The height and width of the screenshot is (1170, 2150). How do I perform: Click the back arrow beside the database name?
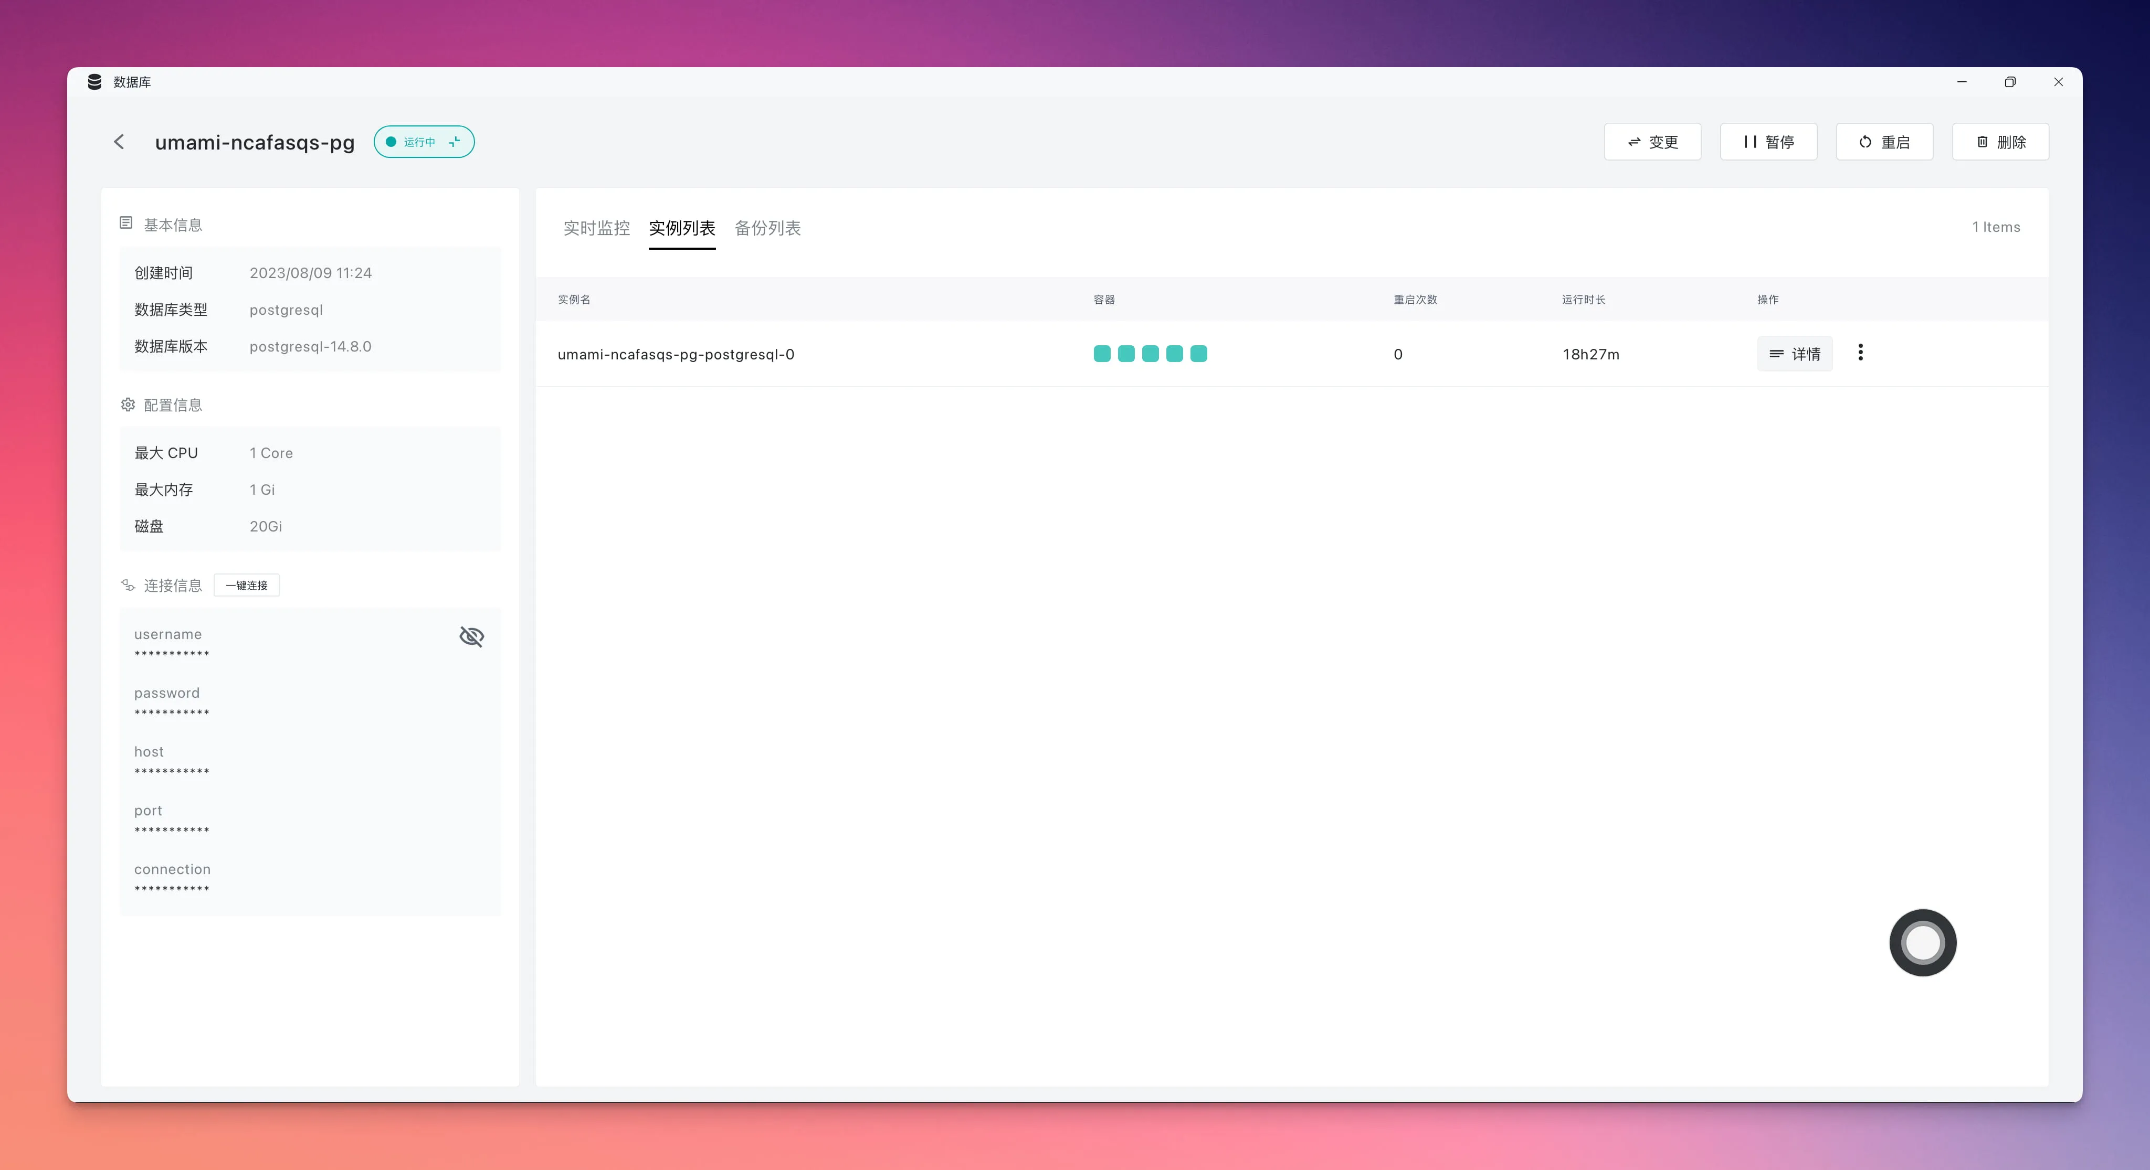tap(119, 142)
